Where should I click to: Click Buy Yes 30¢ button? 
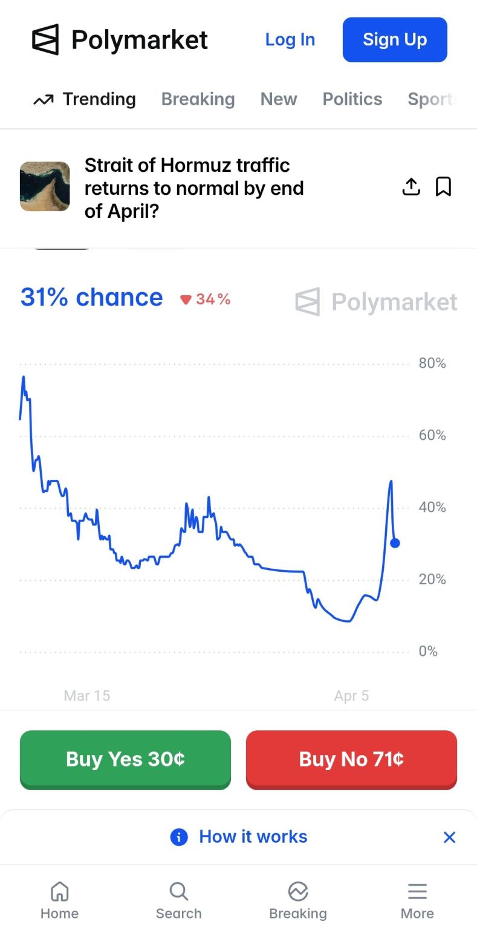pos(125,759)
